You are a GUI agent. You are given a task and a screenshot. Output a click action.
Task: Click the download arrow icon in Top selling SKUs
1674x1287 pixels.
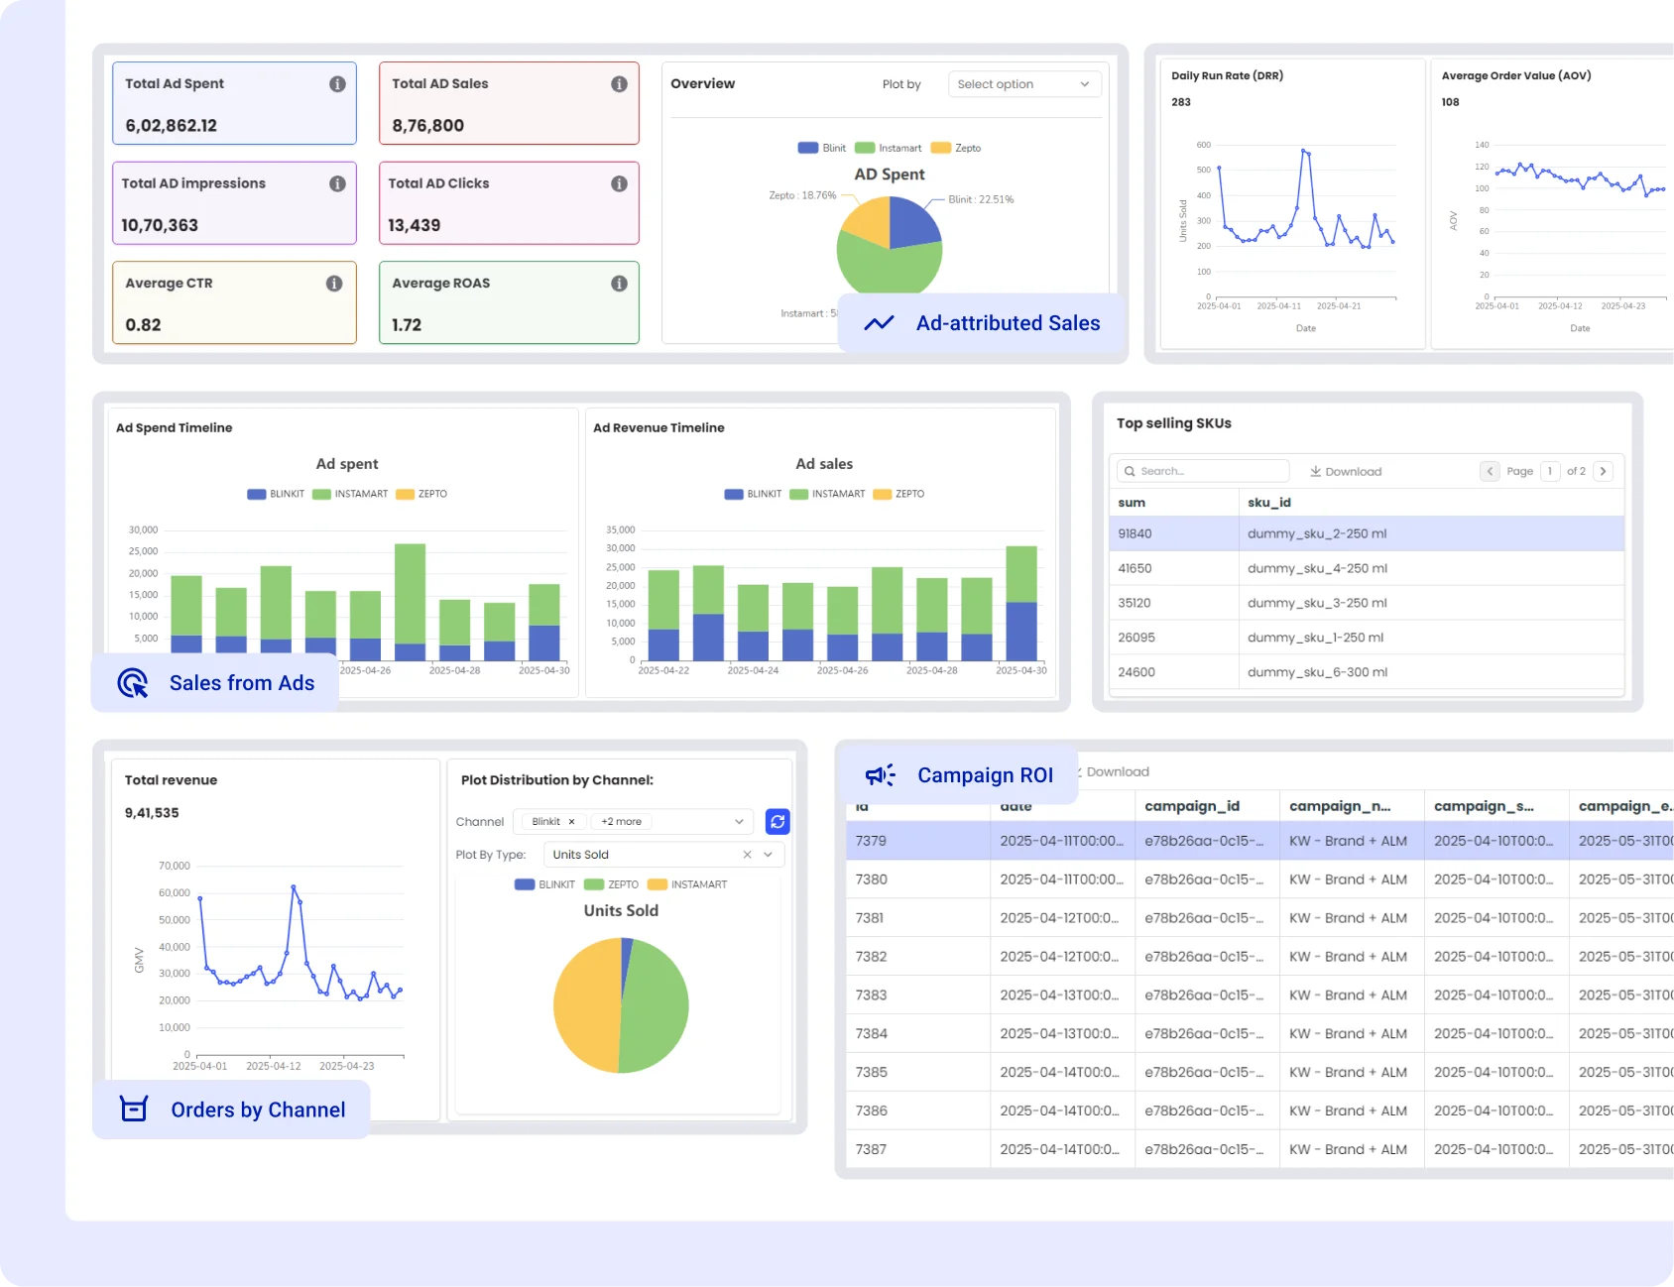pyautogui.click(x=1315, y=471)
